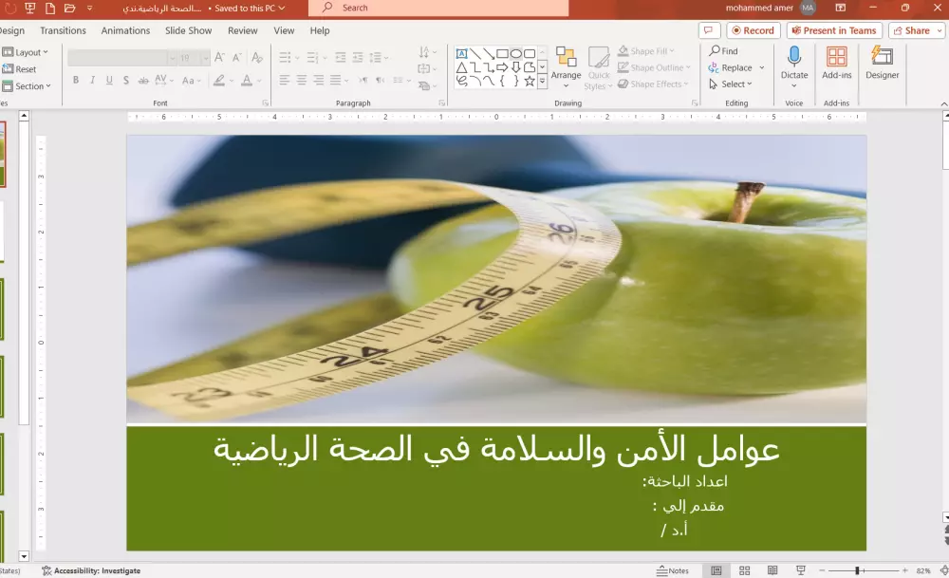Enable Record mode in the title bar

(753, 29)
